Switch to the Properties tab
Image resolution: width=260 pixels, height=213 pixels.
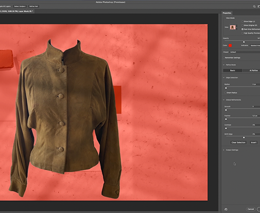coord(227,13)
